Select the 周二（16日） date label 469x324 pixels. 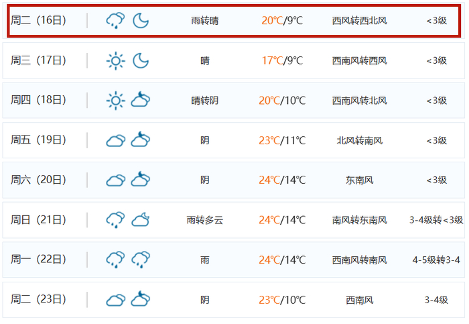pyautogui.click(x=38, y=21)
